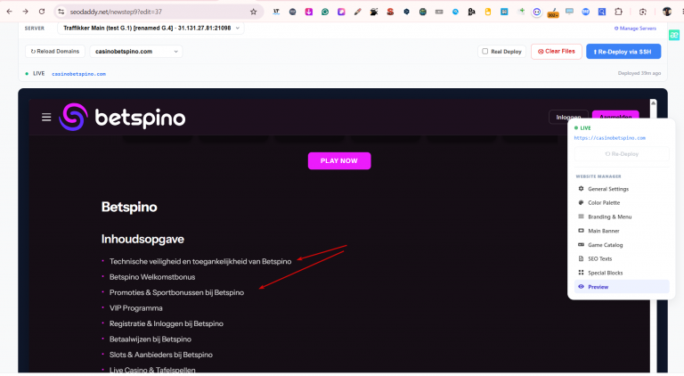
Task: Open General Settings in Website Manager
Action: click(622, 189)
